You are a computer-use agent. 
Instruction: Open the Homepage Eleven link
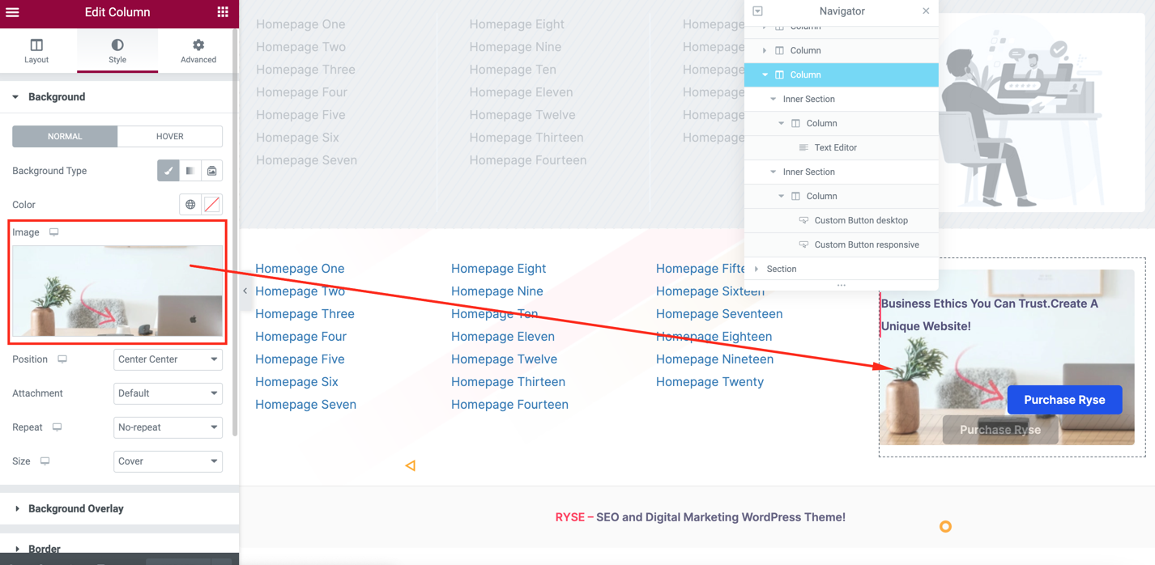point(502,337)
